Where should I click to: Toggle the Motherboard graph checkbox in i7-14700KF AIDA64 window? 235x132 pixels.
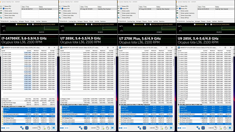click(x=16, y=24)
